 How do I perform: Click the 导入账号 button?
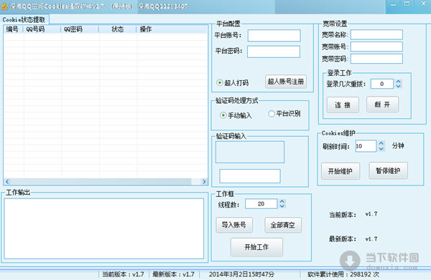tap(234, 225)
